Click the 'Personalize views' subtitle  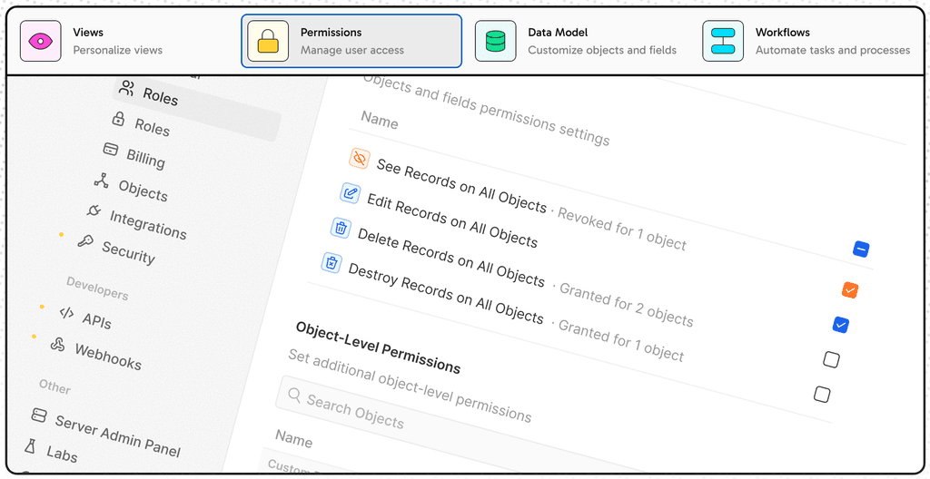pyautogui.click(x=117, y=50)
